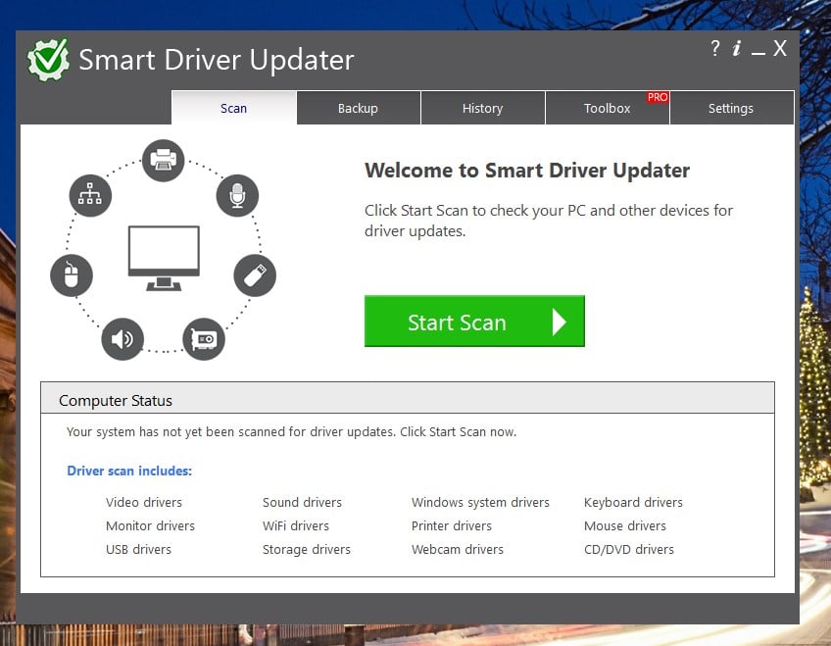Click the 'not yet been scanned' status message
The width and height of the screenshot is (831, 646).
tap(291, 432)
